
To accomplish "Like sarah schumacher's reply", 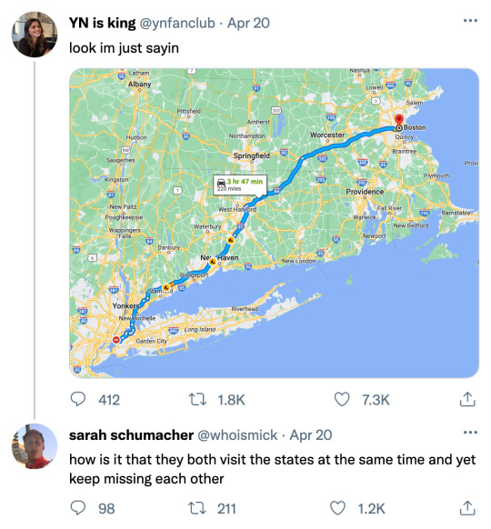I will coord(337,508).
